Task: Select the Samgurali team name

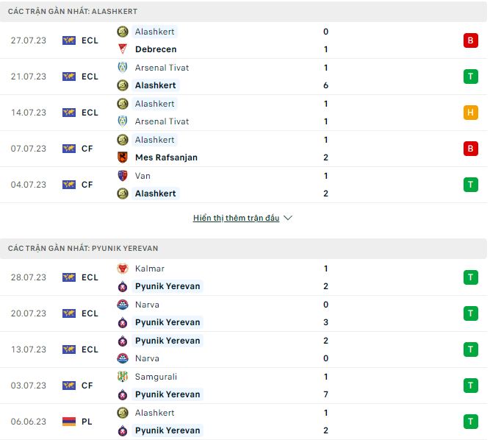Action: [156, 377]
